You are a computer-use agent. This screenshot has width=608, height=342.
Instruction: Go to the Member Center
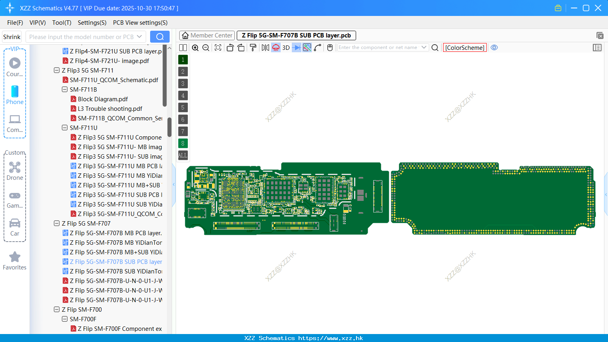pyautogui.click(x=207, y=35)
